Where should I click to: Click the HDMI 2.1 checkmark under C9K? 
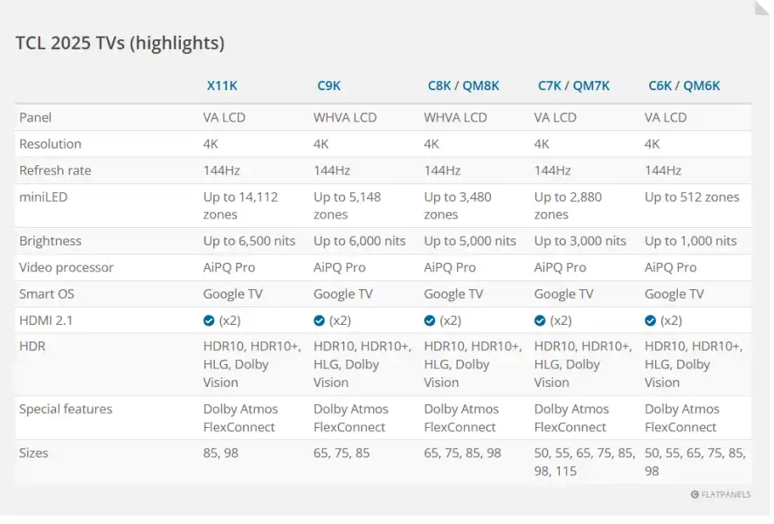pyautogui.click(x=319, y=321)
